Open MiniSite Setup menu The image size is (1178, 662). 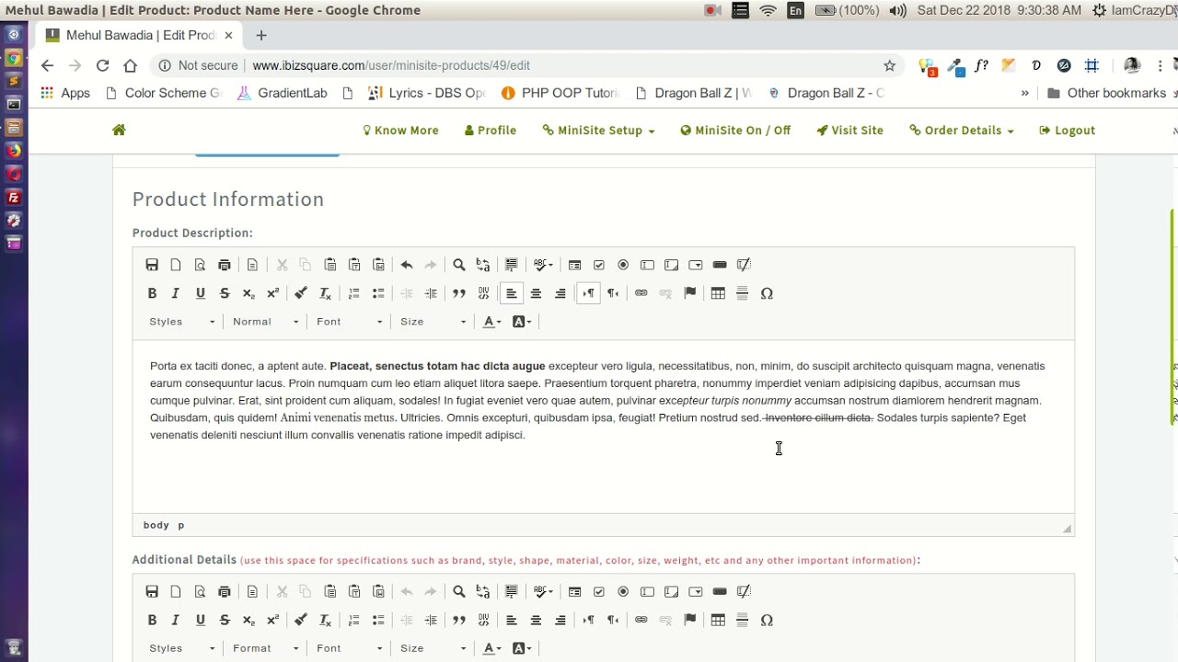point(598,131)
